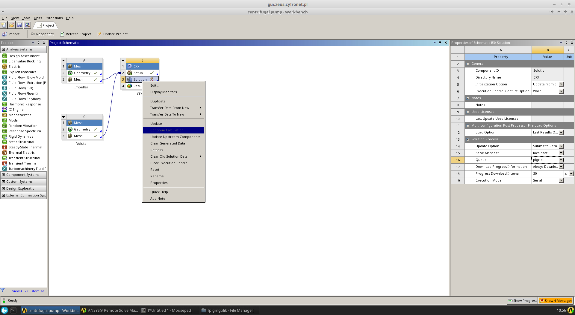Select Transient Thermal icon
The image size is (575, 315).
pyautogui.click(x=4, y=163)
